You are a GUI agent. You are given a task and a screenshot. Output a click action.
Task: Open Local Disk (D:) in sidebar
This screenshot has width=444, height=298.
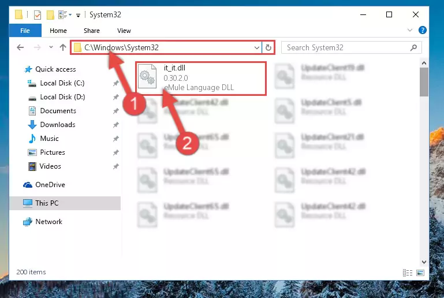tap(62, 97)
